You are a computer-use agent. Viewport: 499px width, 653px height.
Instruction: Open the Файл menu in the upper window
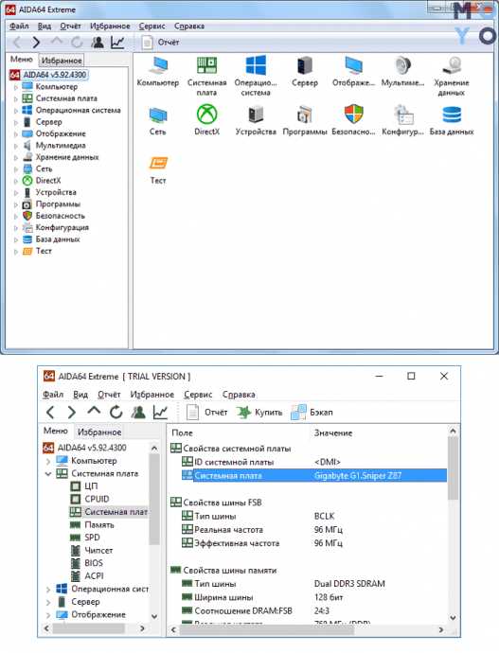click(x=19, y=26)
